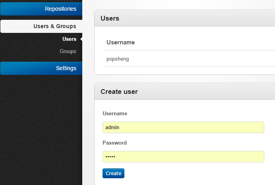The image size is (275, 185).
Task: Click the popsheng username entry
Action: (118, 59)
